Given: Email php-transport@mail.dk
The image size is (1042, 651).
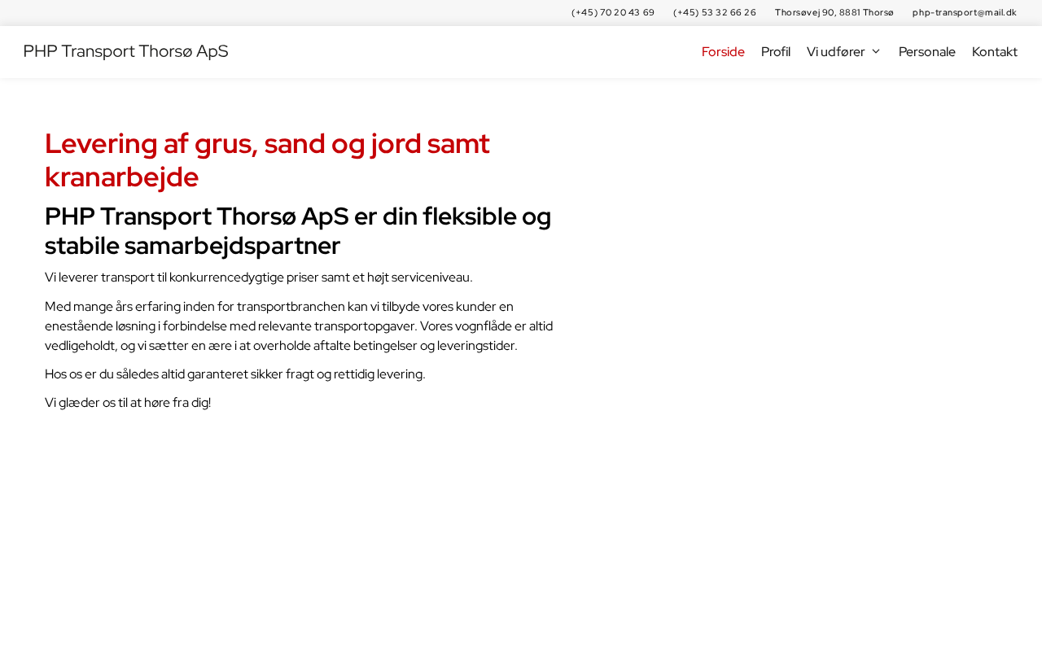Looking at the screenshot, I should (x=965, y=12).
